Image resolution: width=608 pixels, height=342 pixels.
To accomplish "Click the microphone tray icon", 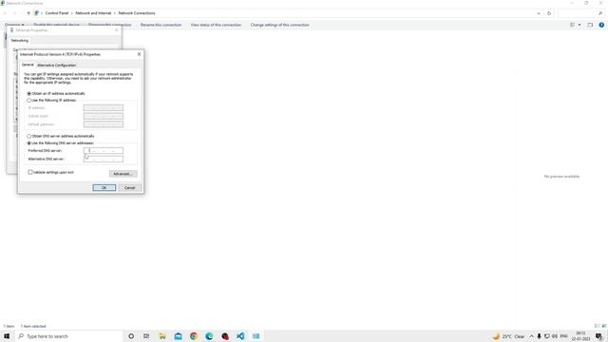I will point(539,336).
